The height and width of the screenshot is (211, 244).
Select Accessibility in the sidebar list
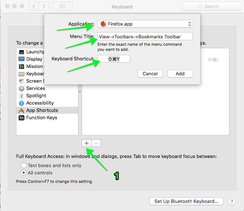pyautogui.click(x=47, y=103)
